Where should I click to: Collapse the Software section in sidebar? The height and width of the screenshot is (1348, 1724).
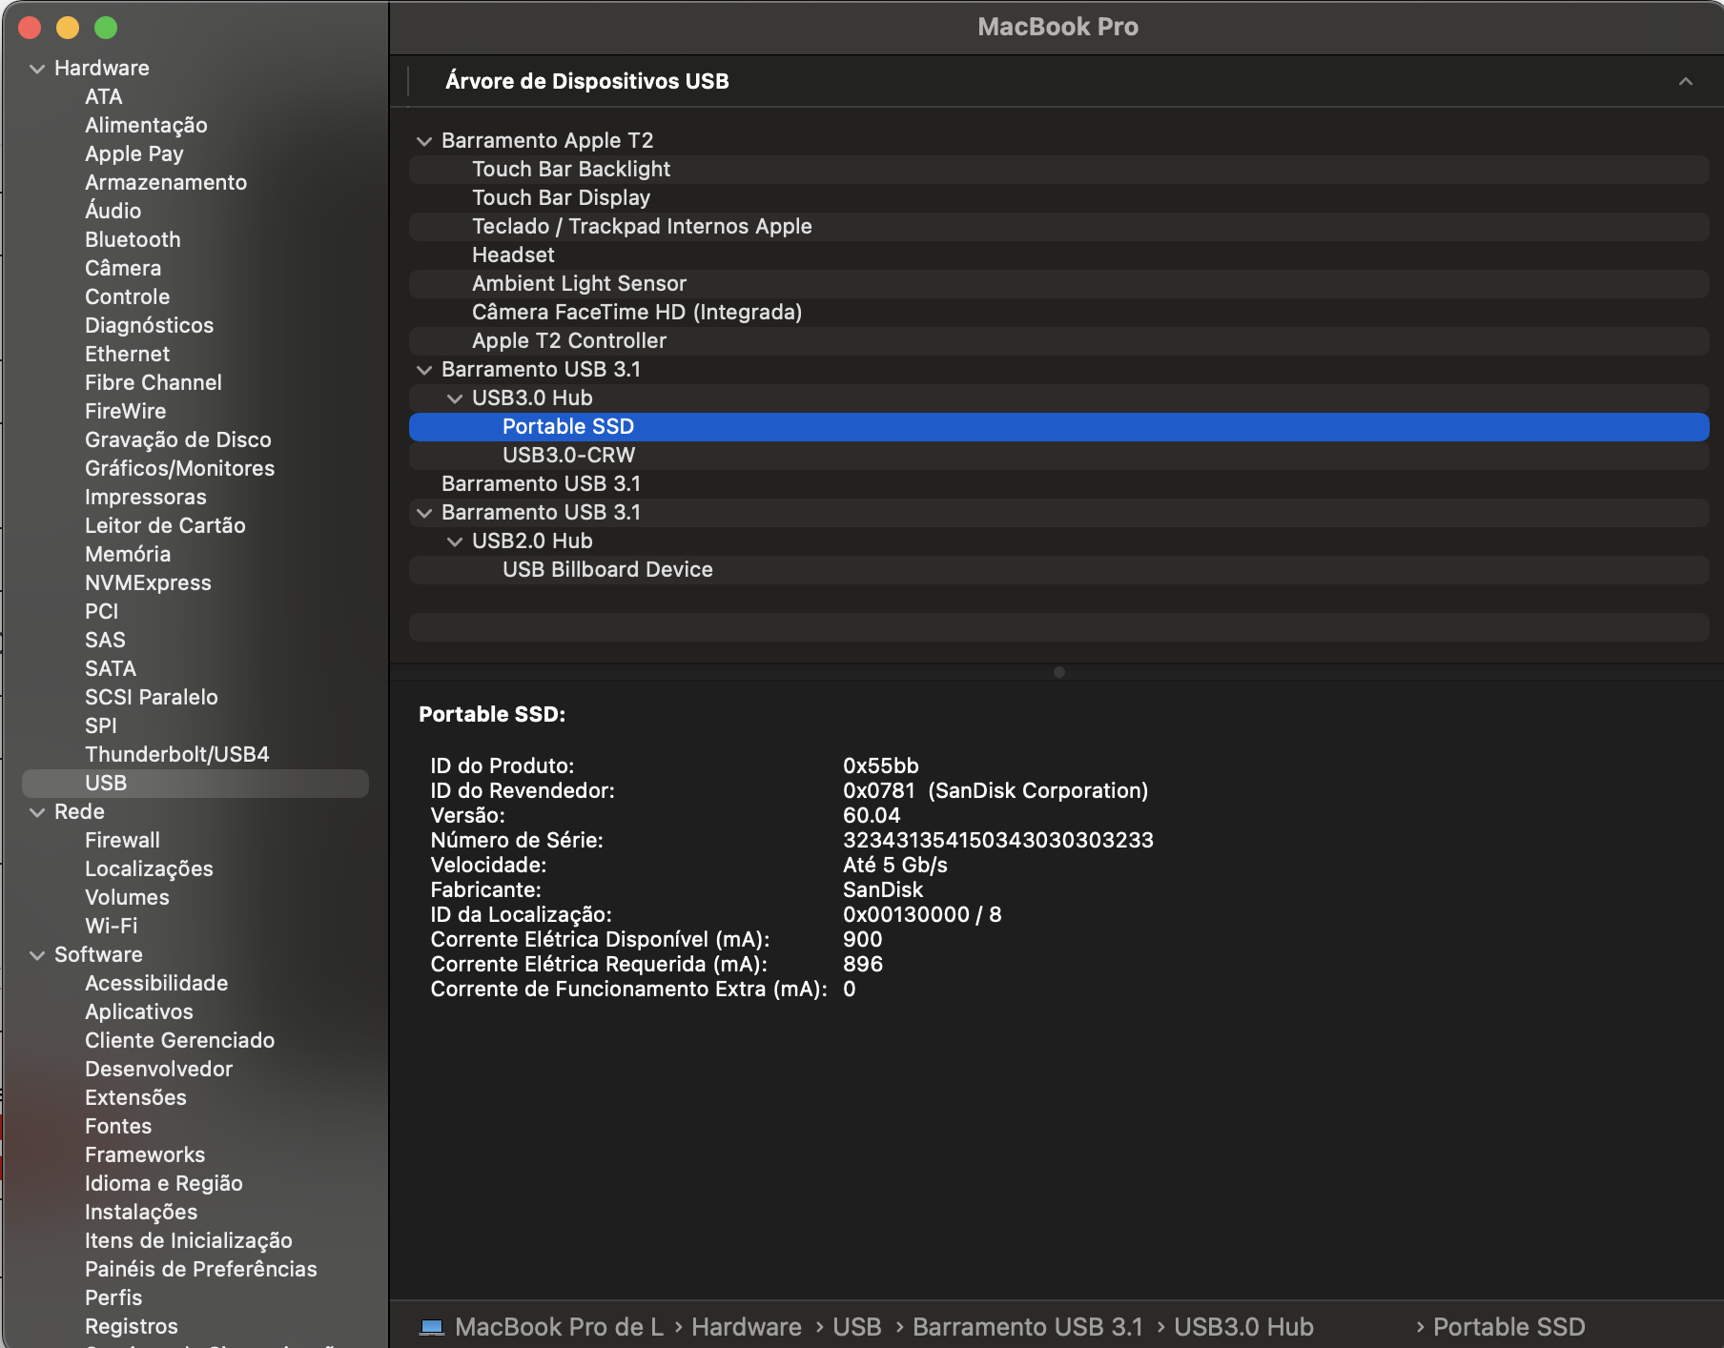[x=37, y=955]
